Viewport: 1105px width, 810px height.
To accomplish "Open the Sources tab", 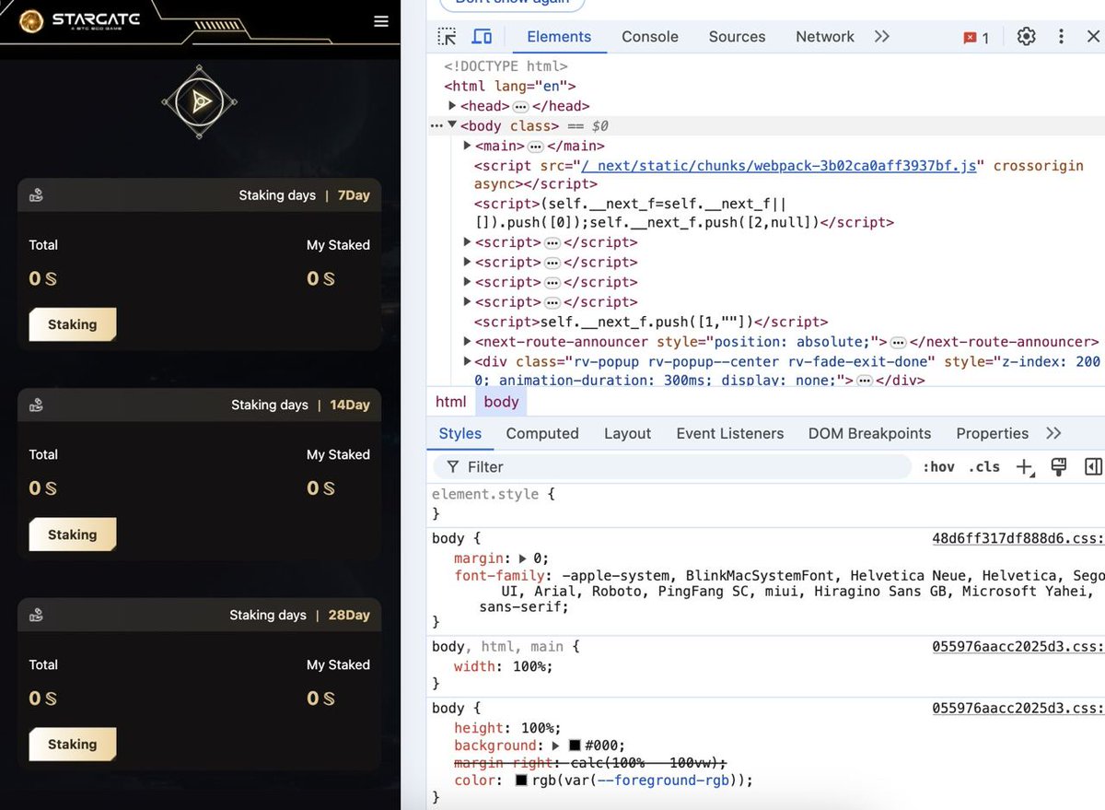I will pyautogui.click(x=737, y=37).
